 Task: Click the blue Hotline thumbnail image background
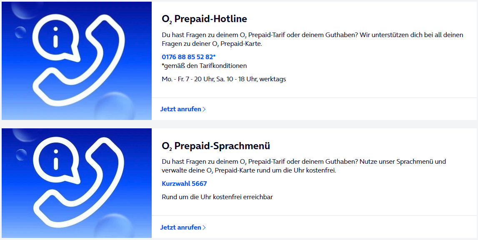click(x=77, y=61)
